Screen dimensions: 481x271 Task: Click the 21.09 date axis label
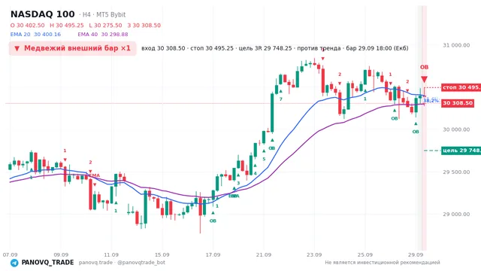coord(264,254)
